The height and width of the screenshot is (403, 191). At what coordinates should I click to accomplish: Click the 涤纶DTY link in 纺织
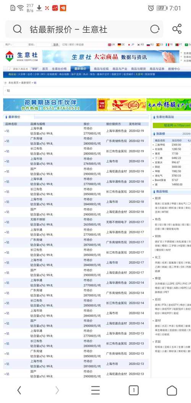click(x=173, y=305)
